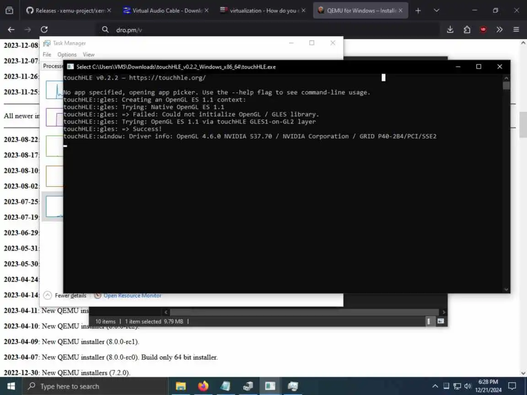Switch to the xemu-project Releases tab
Viewport: 527px width, 395px height.
pyautogui.click(x=65, y=11)
